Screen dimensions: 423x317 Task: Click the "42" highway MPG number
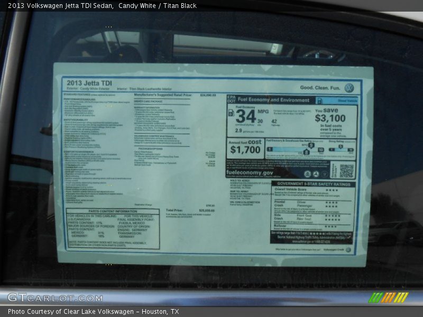pyautogui.click(x=274, y=122)
